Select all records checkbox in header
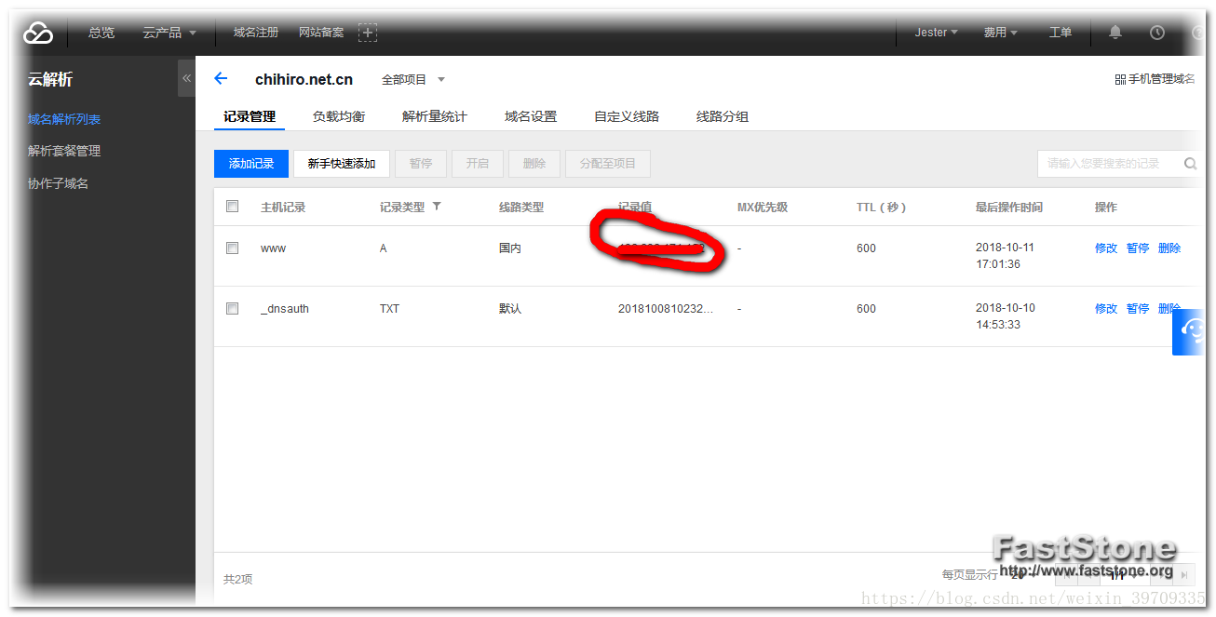The height and width of the screenshot is (617, 1216). [233, 207]
